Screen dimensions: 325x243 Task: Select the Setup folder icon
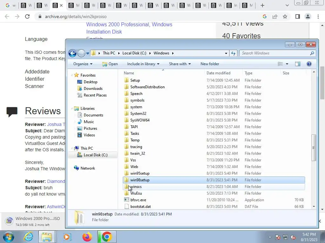coord(126,80)
